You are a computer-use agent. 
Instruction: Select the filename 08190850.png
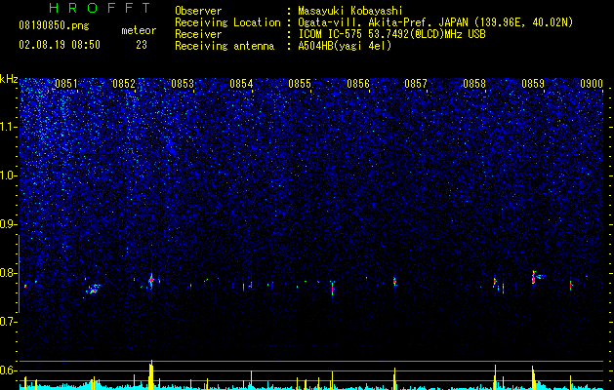click(x=54, y=26)
